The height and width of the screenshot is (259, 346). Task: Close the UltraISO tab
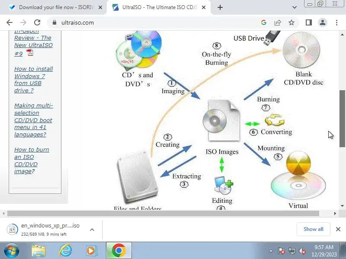[204, 7]
